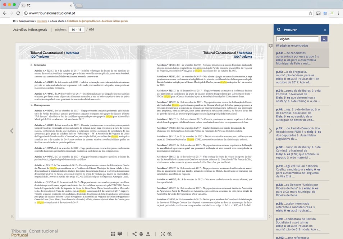Open the page thumbnails grid view

click(113, 234)
